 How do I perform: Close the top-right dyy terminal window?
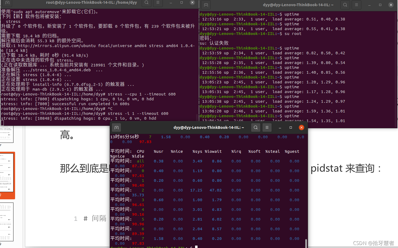391,5
